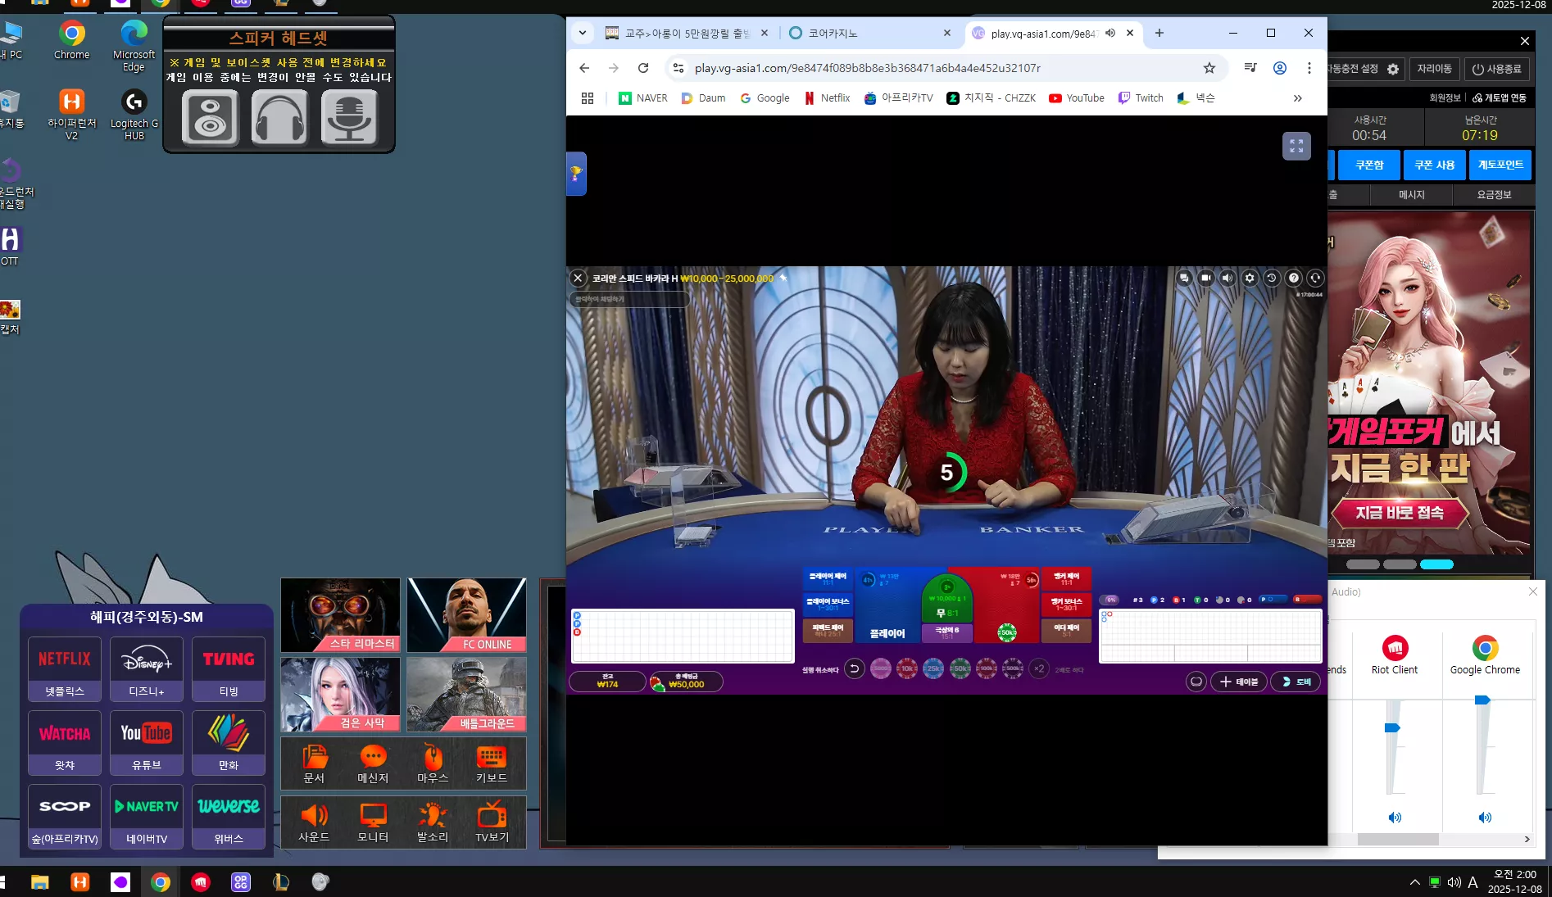Open the Twitch bookmark
This screenshot has width=1552, height=897.
pyautogui.click(x=1141, y=97)
